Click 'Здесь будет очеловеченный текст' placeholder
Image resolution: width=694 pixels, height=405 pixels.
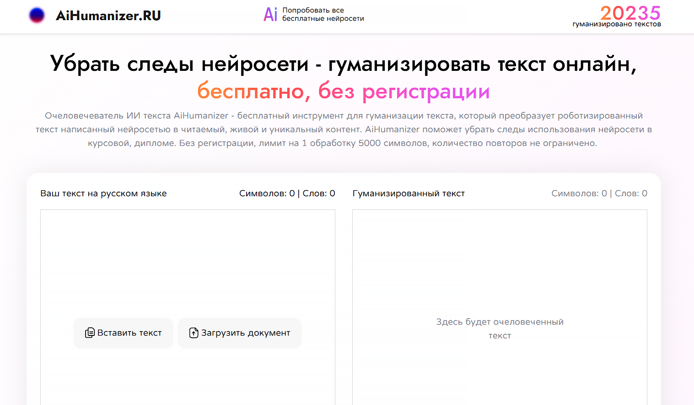tap(500, 328)
